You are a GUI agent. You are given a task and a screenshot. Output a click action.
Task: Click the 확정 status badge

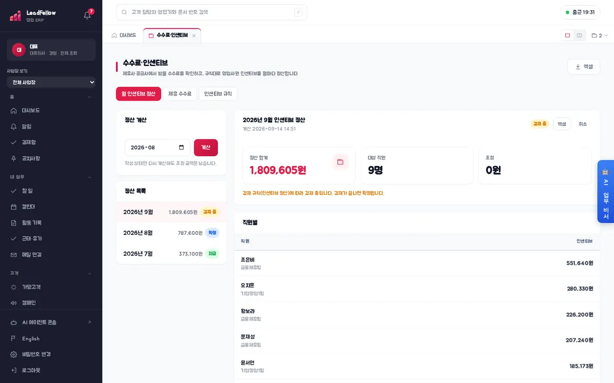212,232
